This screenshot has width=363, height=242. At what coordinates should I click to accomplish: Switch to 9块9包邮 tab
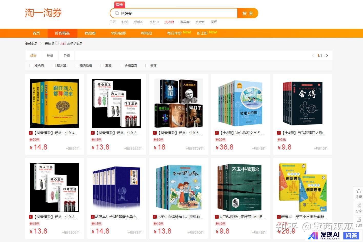point(118,33)
